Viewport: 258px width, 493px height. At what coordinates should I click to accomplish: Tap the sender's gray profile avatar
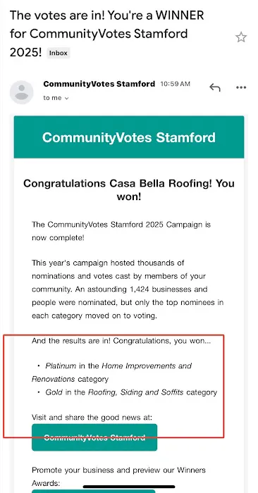[x=21, y=92]
